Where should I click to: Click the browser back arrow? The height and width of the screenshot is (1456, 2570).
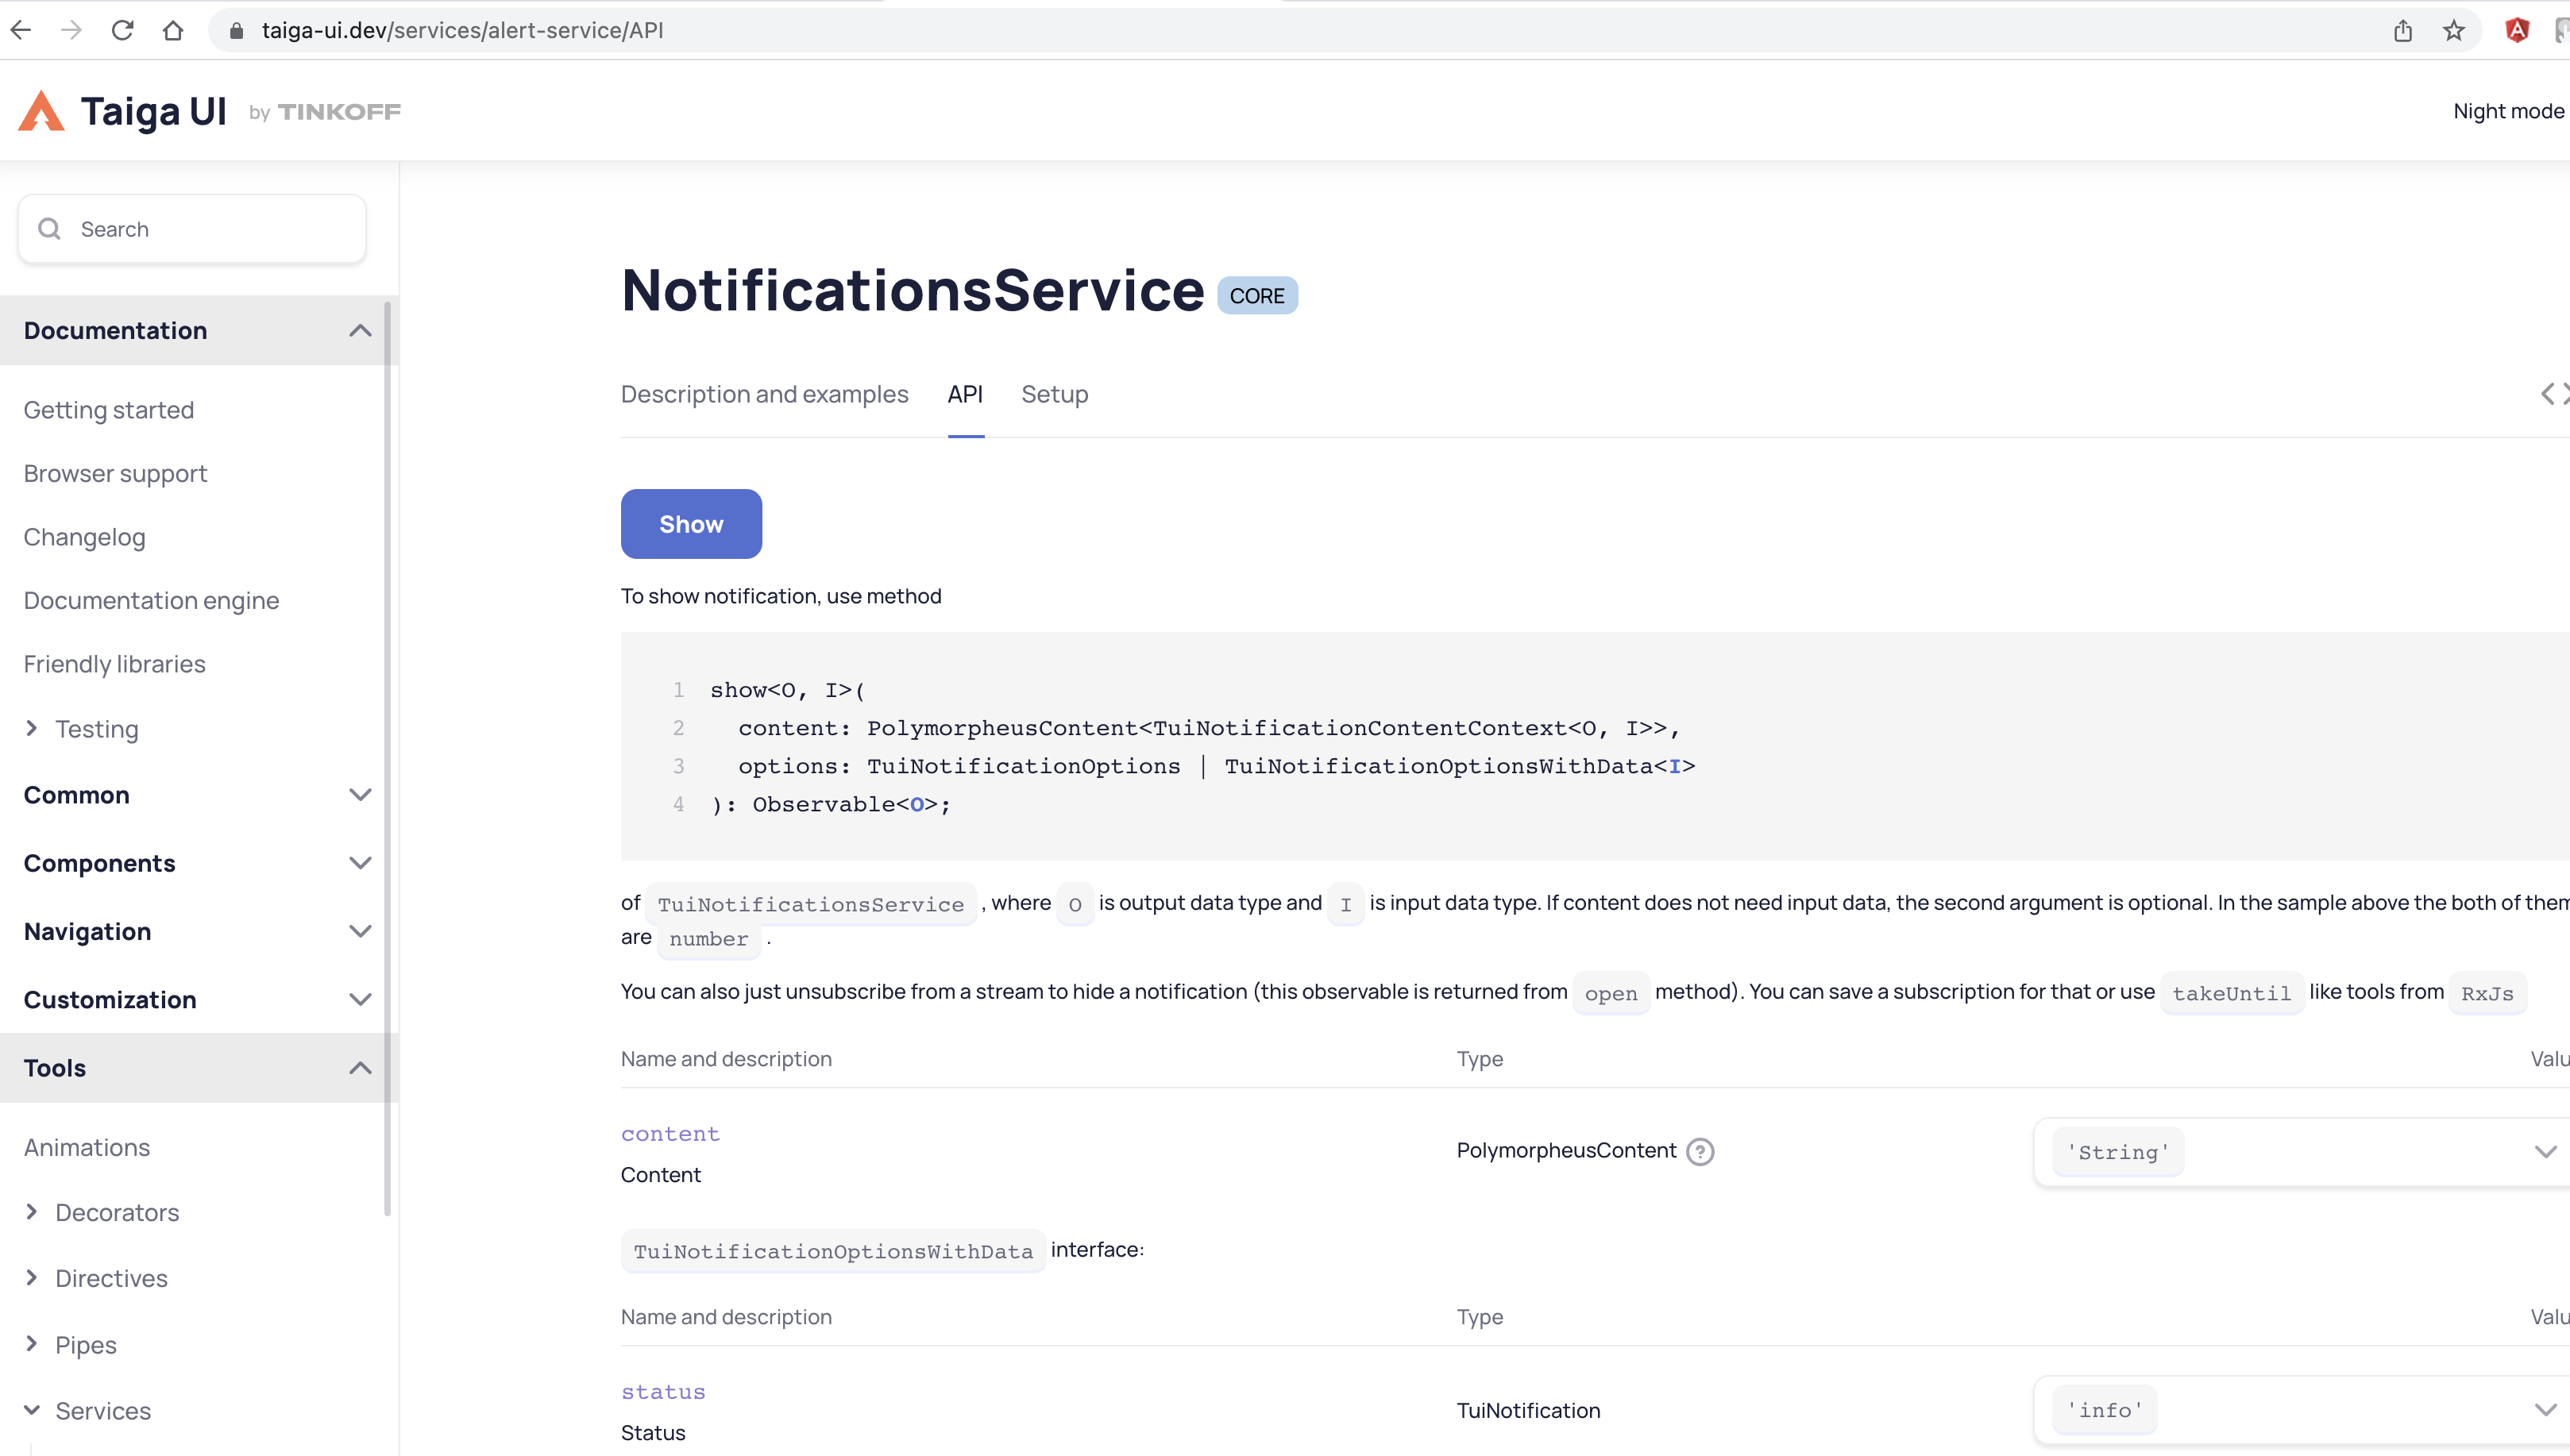pyautogui.click(x=21, y=29)
